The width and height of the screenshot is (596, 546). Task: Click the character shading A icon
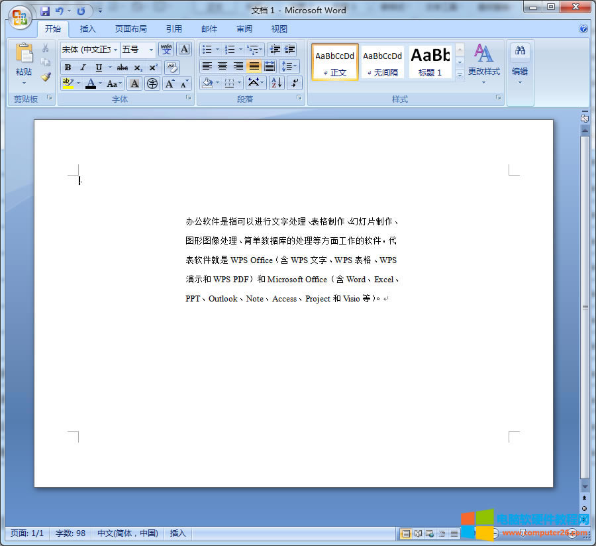click(134, 83)
